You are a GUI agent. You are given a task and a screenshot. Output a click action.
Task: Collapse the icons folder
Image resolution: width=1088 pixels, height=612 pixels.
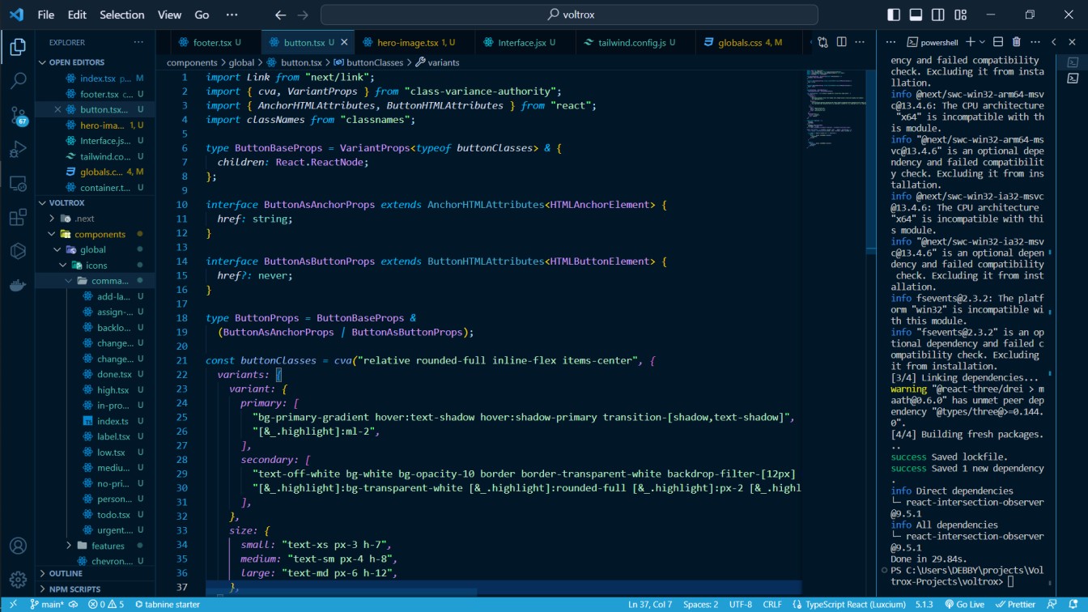[x=62, y=265]
